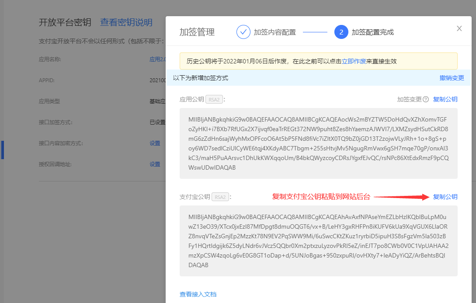The width and height of the screenshot is (476, 303).
Task: Select the 加签配置完成 step label
Action: pyautogui.click(x=372, y=32)
